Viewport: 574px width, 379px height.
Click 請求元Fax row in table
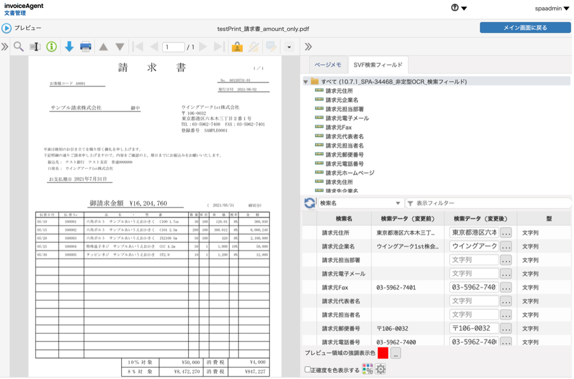tap(437, 287)
